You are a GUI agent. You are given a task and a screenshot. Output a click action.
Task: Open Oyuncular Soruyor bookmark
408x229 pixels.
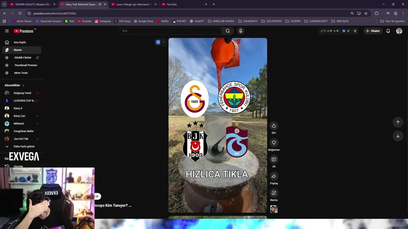pos(48,21)
